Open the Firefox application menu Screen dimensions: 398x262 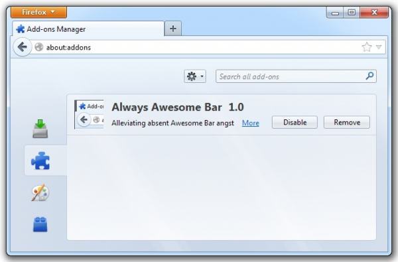pos(39,12)
